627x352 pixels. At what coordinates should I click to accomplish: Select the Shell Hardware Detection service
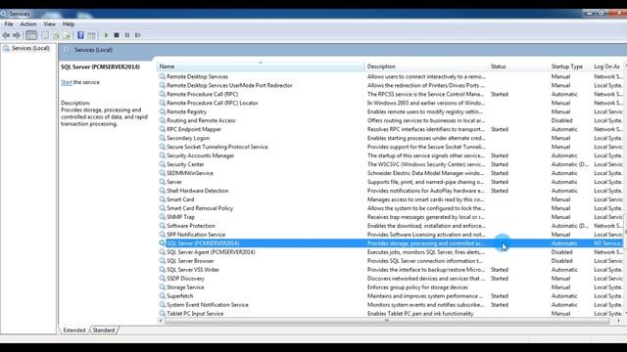click(x=198, y=191)
